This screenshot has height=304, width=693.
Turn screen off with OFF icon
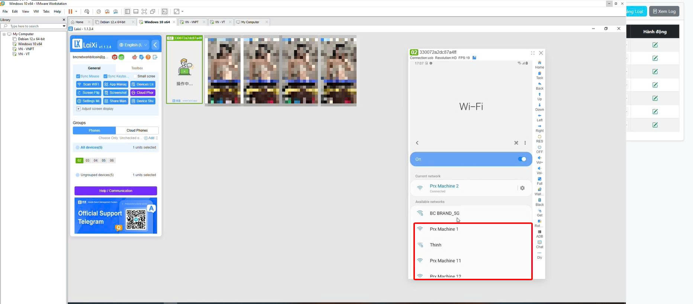click(539, 147)
